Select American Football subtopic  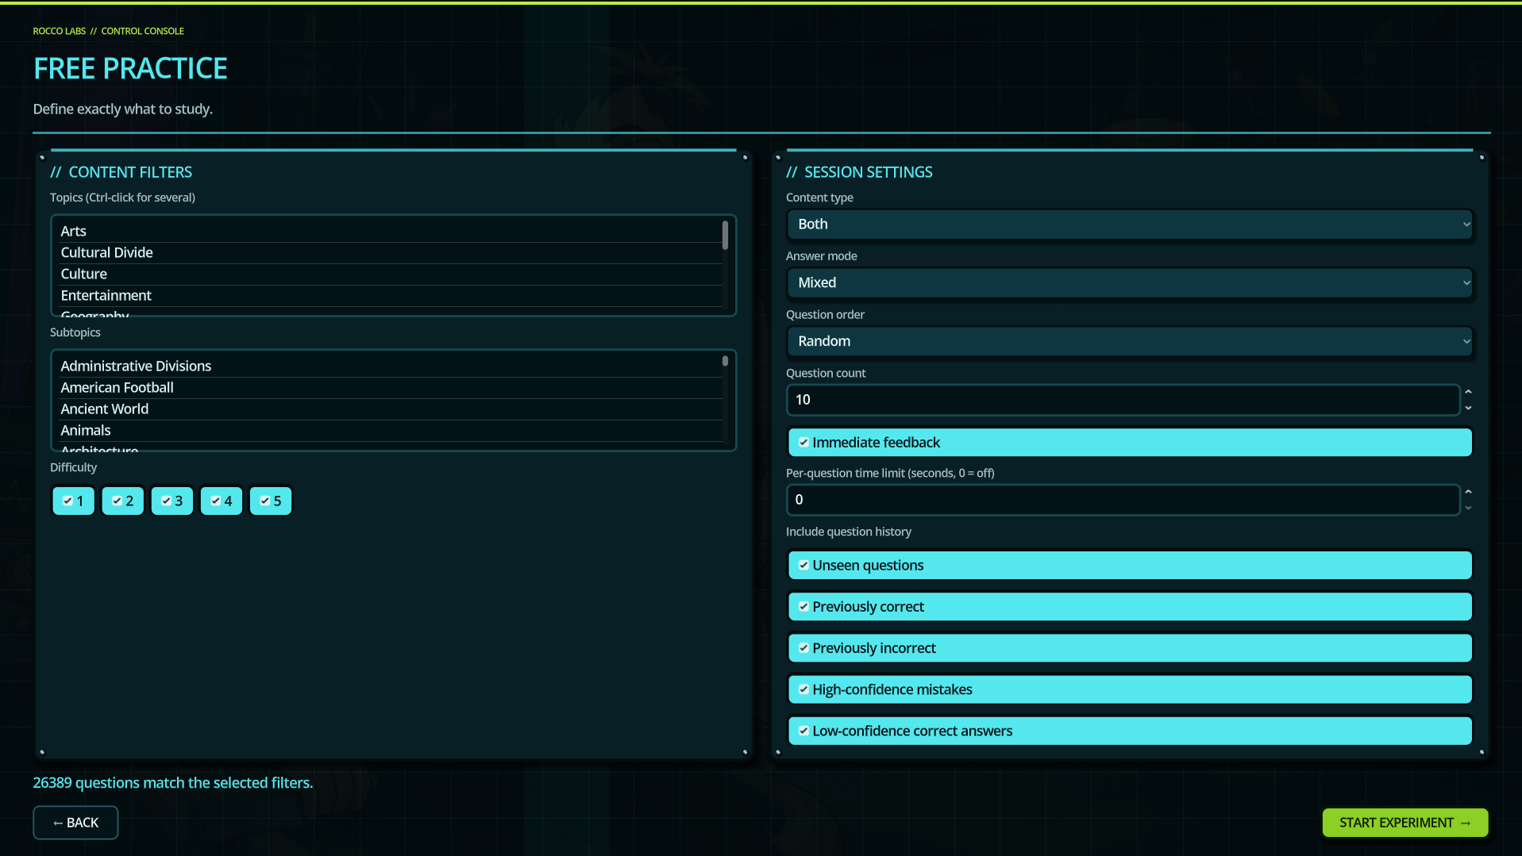[x=390, y=388]
